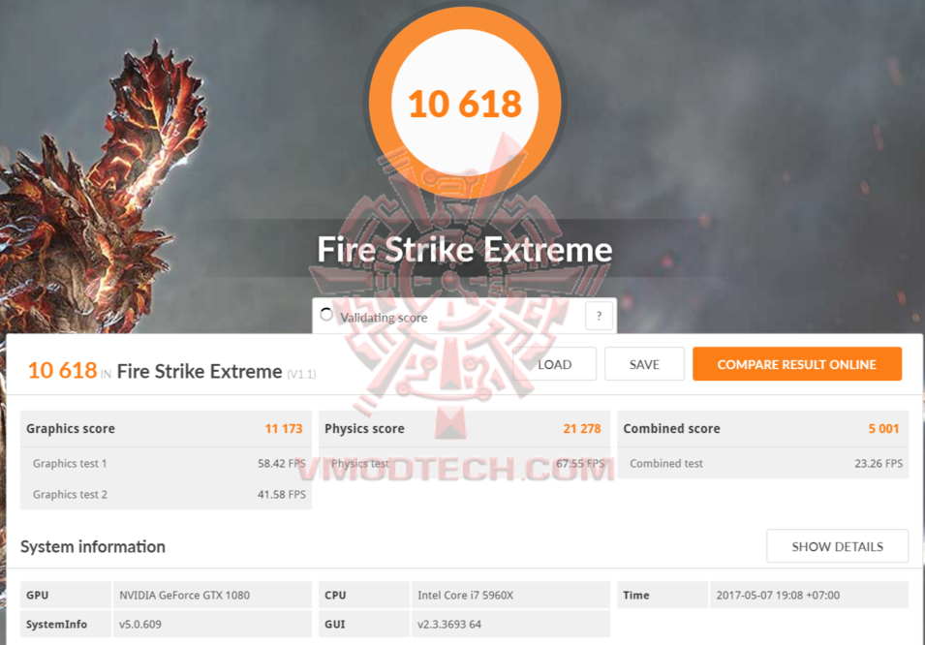
Task: Click the Combined test FPS row
Action: [763, 463]
